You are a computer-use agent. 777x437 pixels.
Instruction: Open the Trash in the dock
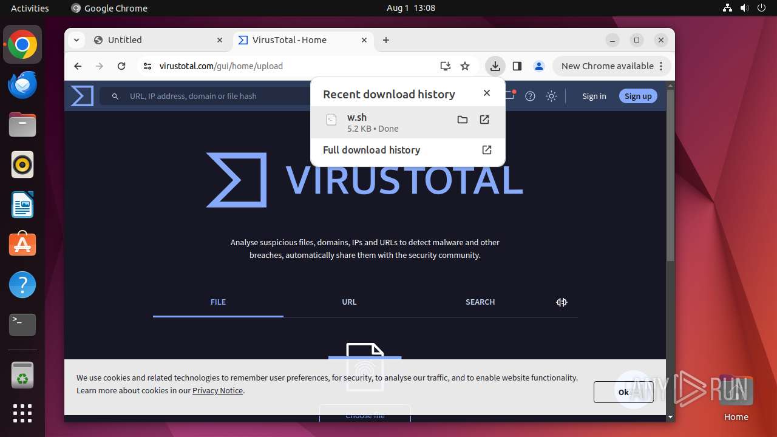[22, 376]
